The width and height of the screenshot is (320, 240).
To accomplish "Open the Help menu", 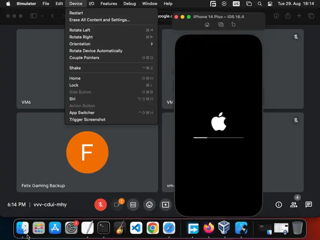I will click(168, 4).
